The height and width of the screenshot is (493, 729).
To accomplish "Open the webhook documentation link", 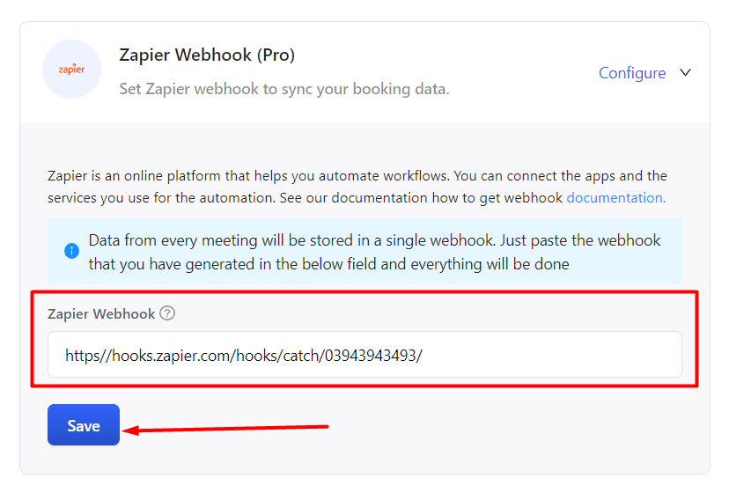I will (616, 198).
